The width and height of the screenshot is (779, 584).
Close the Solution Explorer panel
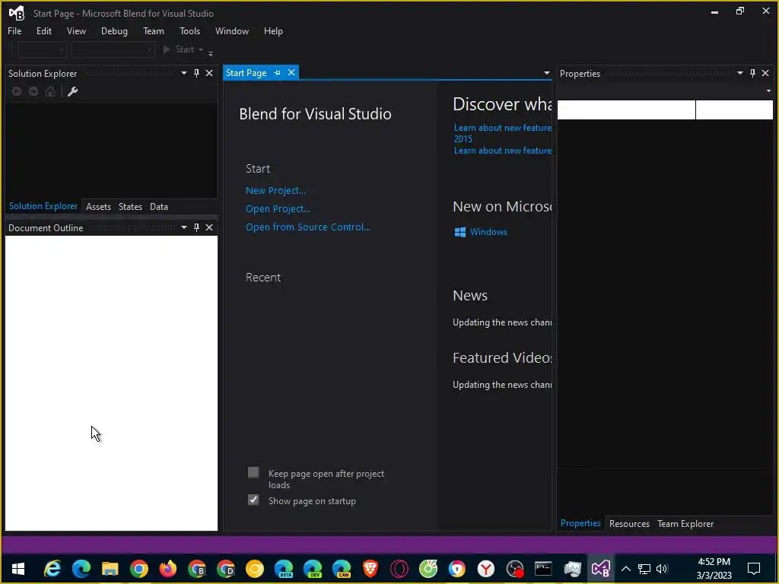209,73
